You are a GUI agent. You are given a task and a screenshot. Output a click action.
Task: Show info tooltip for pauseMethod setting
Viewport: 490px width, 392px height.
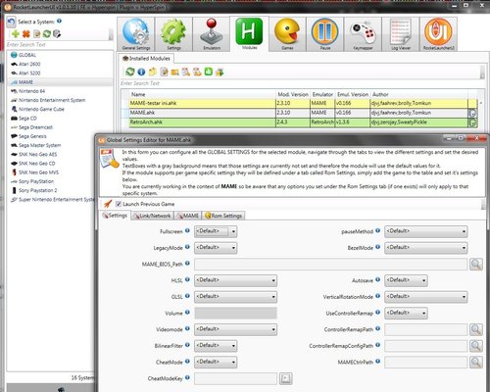coord(377,230)
